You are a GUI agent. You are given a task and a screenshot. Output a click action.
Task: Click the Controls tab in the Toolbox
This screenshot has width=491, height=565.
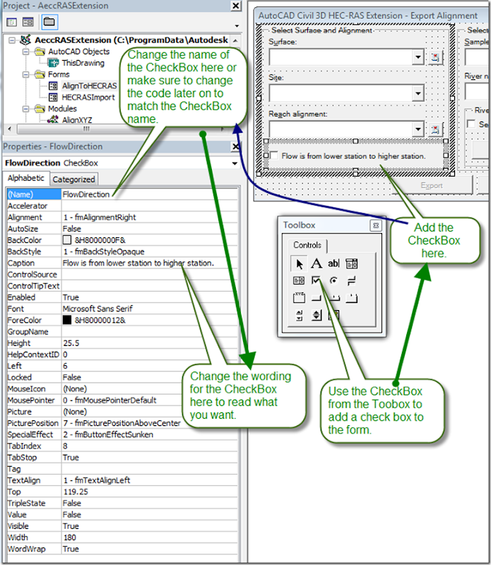tap(307, 245)
